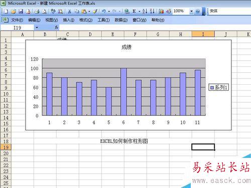
Task: Select column A header
Action: (x=23, y=34)
